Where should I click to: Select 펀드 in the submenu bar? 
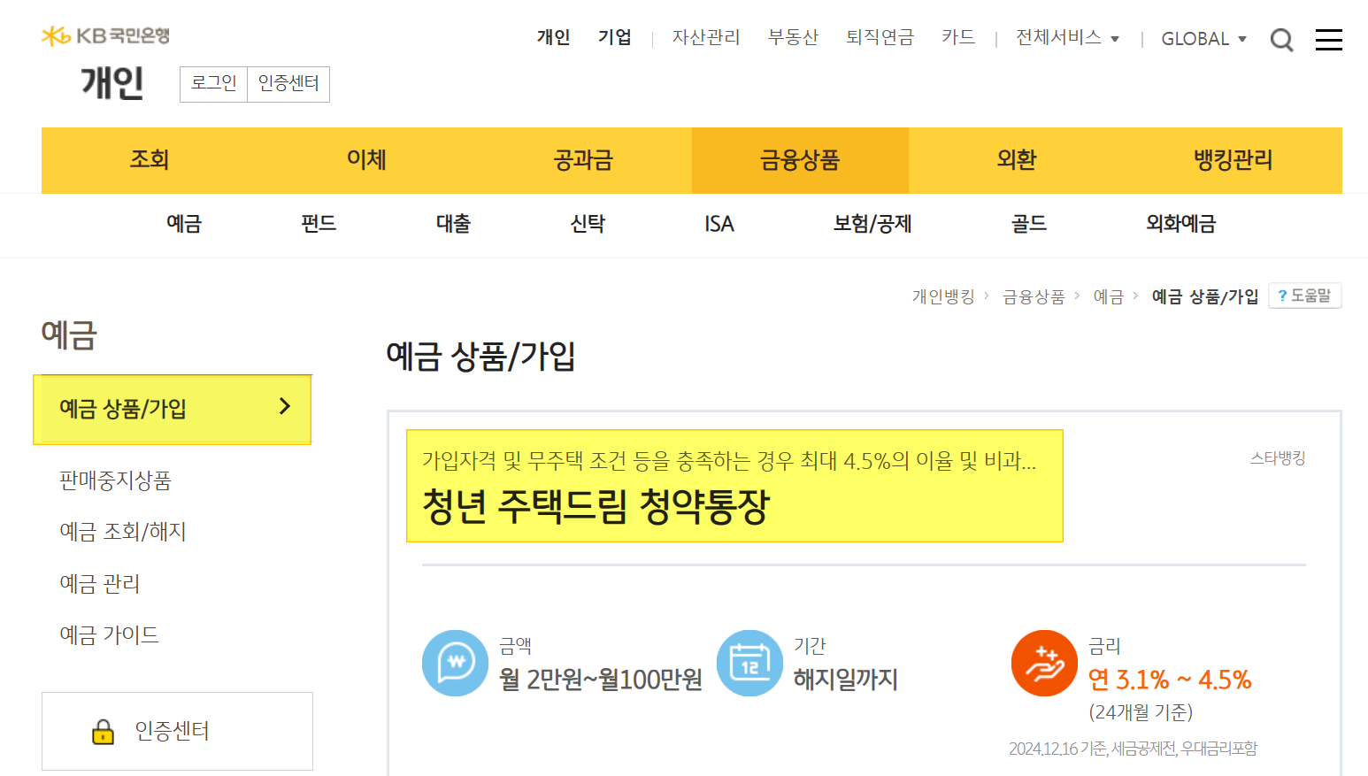(319, 224)
